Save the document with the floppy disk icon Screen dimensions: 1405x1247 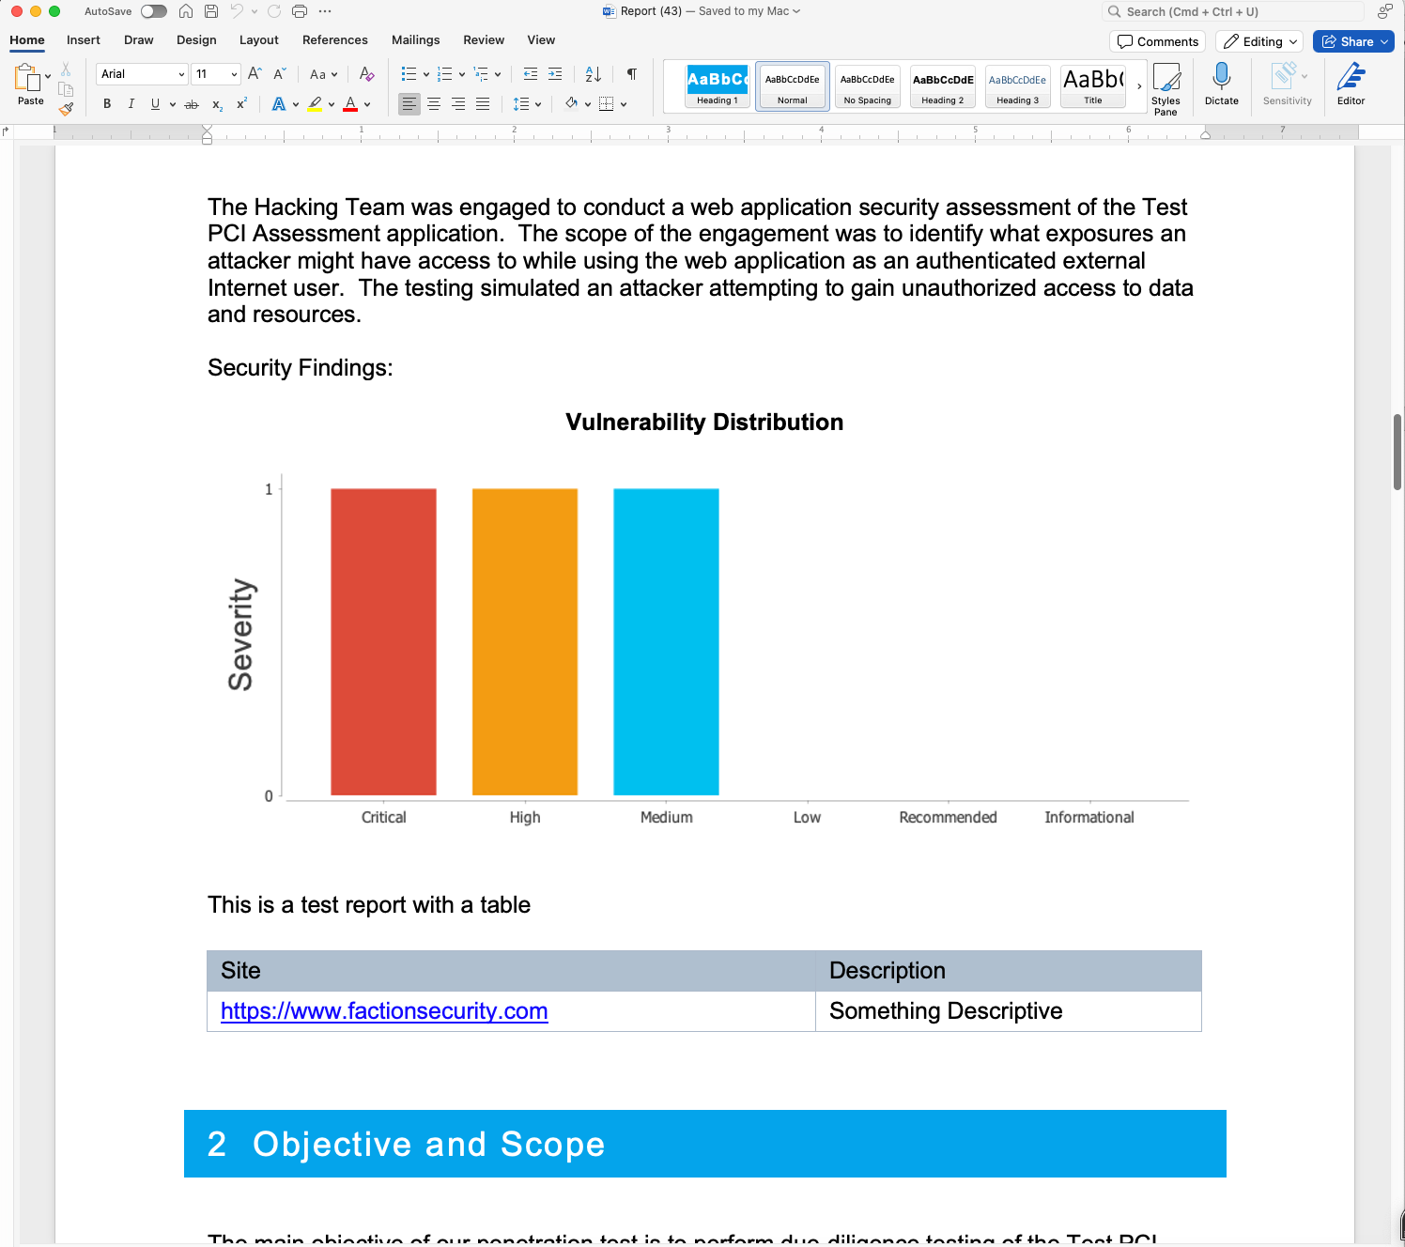[211, 11]
